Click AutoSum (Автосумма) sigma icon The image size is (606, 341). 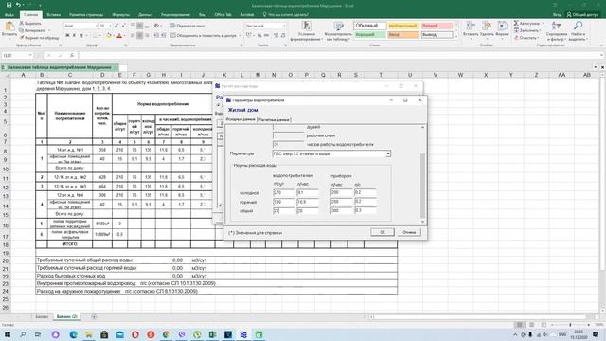[516, 23]
